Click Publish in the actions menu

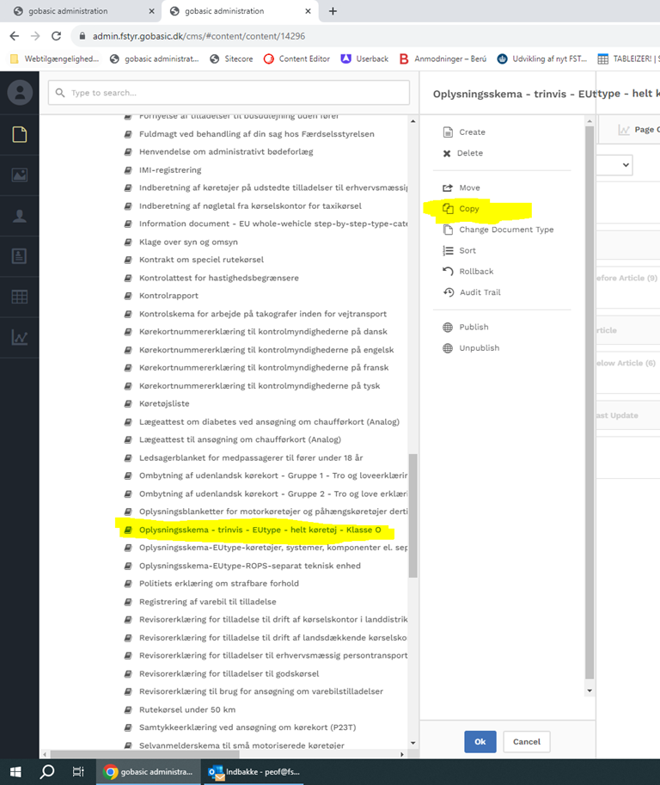[x=474, y=327]
